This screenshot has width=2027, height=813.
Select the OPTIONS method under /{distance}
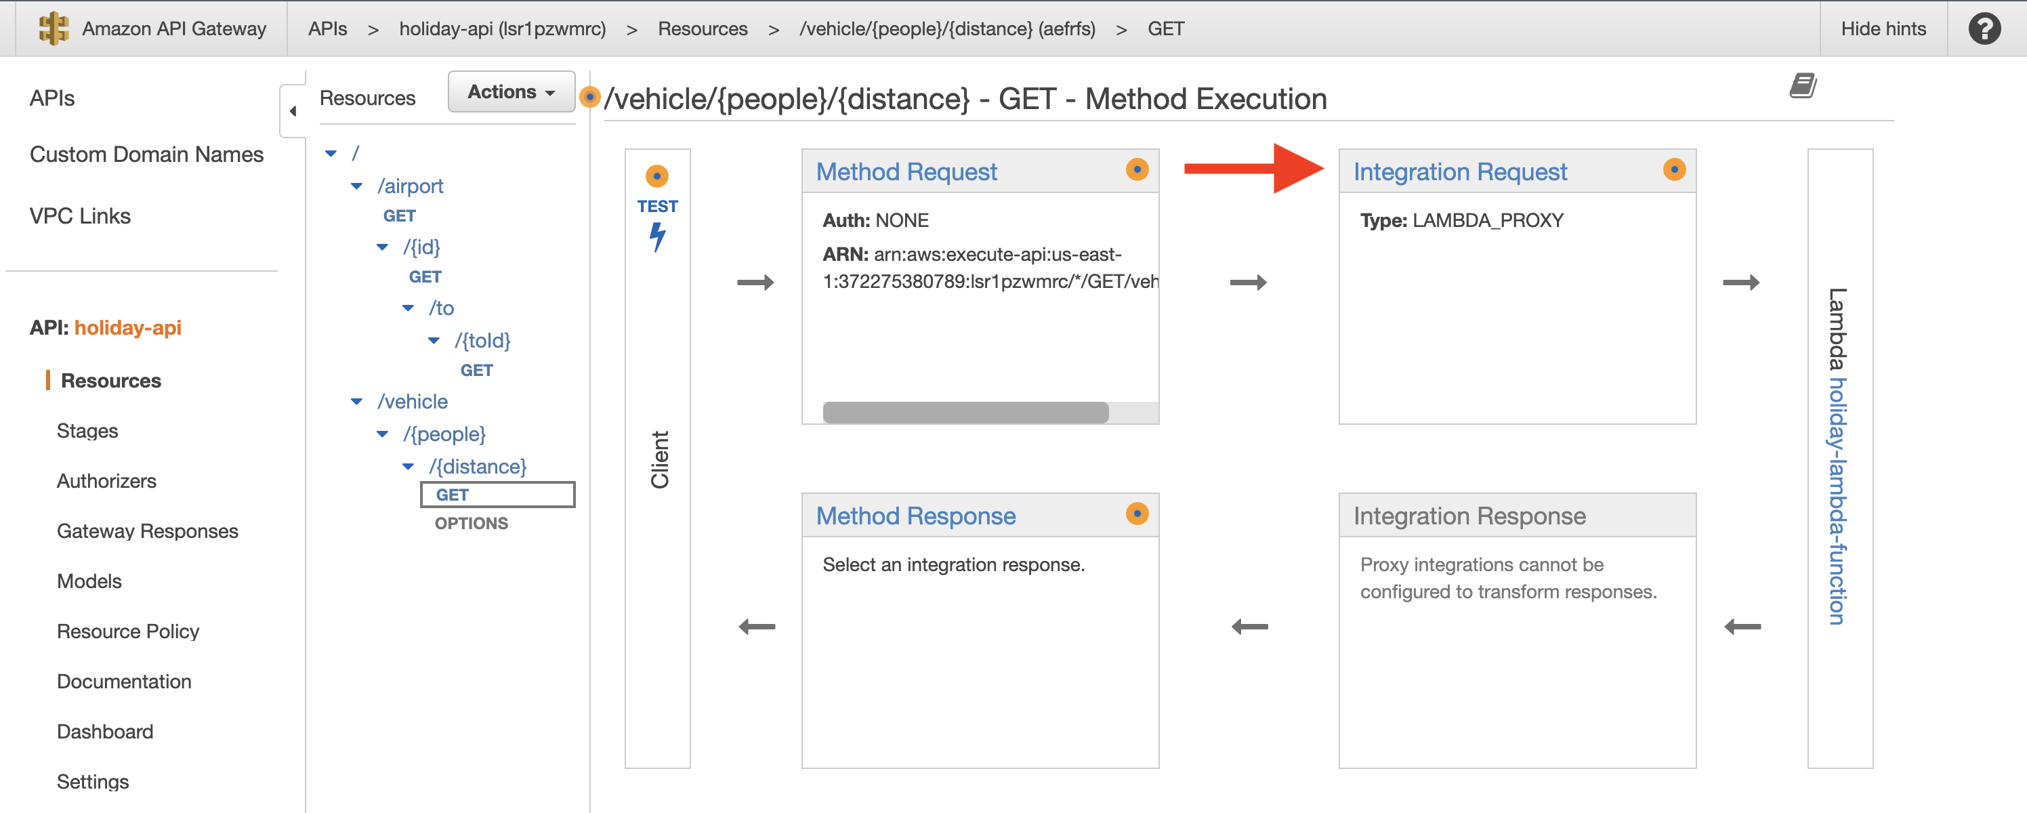click(471, 524)
